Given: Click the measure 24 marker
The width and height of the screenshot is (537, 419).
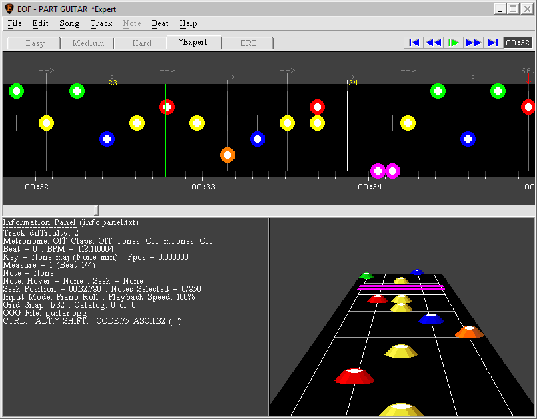Looking at the screenshot, I should [x=352, y=83].
